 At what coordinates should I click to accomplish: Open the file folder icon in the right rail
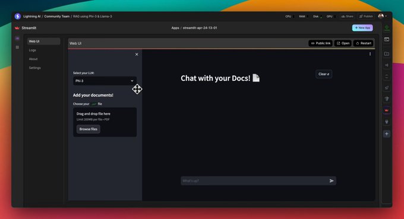[x=387, y=54]
